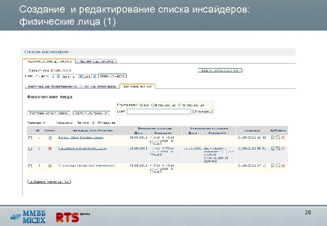327x226 pixels.
Task: Tick the checkbox of table row 3
Action: click(30, 166)
